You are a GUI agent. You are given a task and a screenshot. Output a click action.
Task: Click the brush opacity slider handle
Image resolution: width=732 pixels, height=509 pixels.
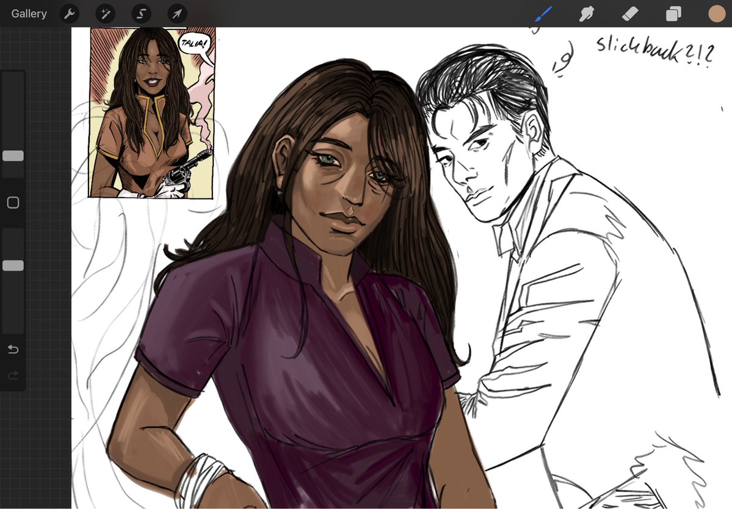tap(13, 265)
